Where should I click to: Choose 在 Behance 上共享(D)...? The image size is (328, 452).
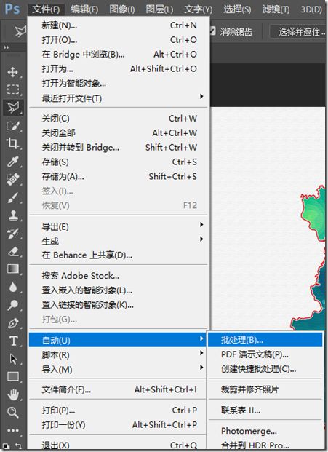tap(118, 255)
